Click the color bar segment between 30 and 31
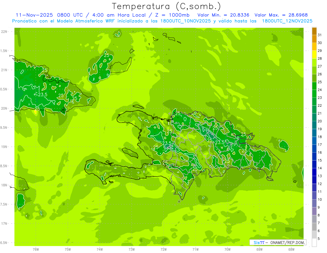The width and height of the screenshot is (327, 253). [x=314, y=39]
